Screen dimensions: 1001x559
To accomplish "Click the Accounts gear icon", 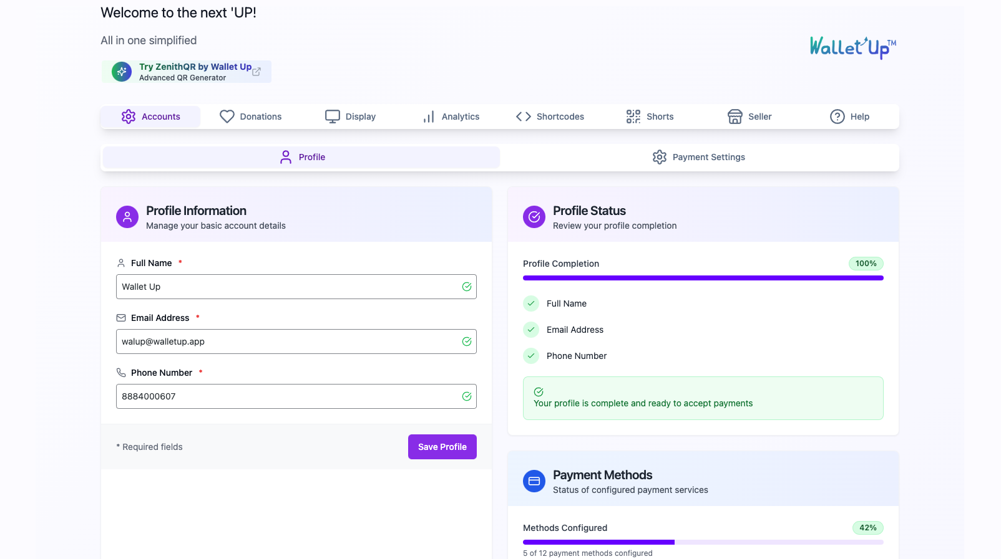I will point(129,117).
